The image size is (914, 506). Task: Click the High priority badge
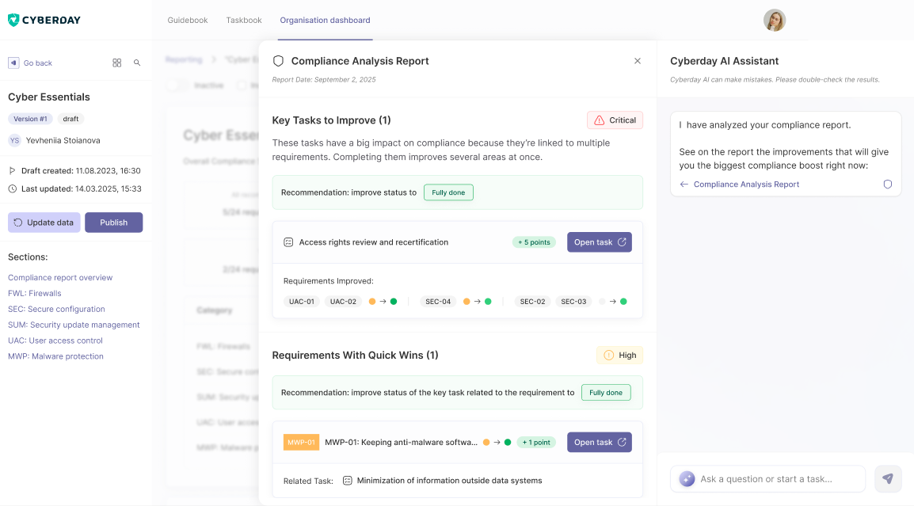pyautogui.click(x=619, y=355)
